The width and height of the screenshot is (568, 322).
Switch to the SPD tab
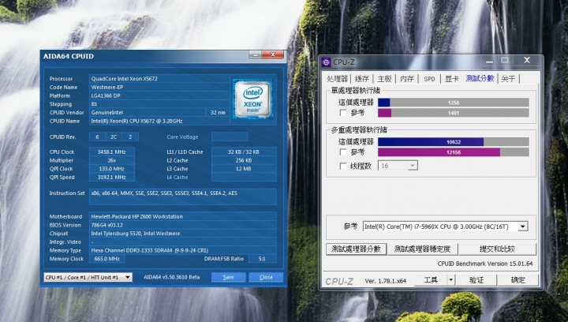429,79
